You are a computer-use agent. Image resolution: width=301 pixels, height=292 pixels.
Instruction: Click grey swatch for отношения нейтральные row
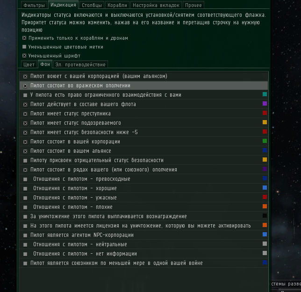click(x=265, y=244)
